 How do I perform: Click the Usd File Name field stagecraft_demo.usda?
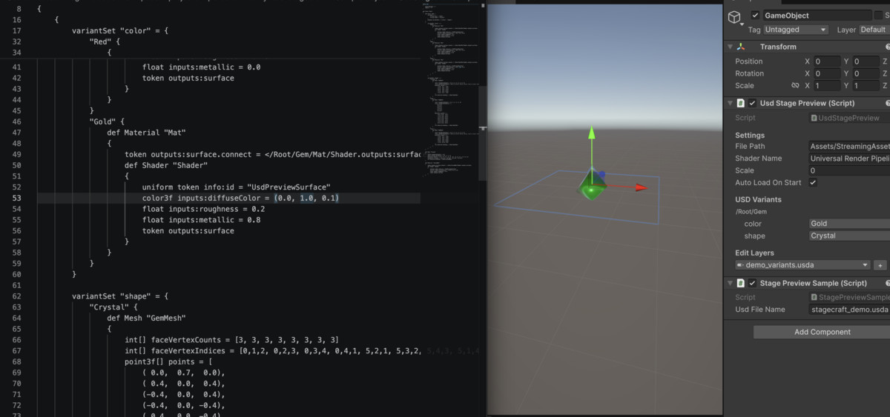(x=849, y=310)
